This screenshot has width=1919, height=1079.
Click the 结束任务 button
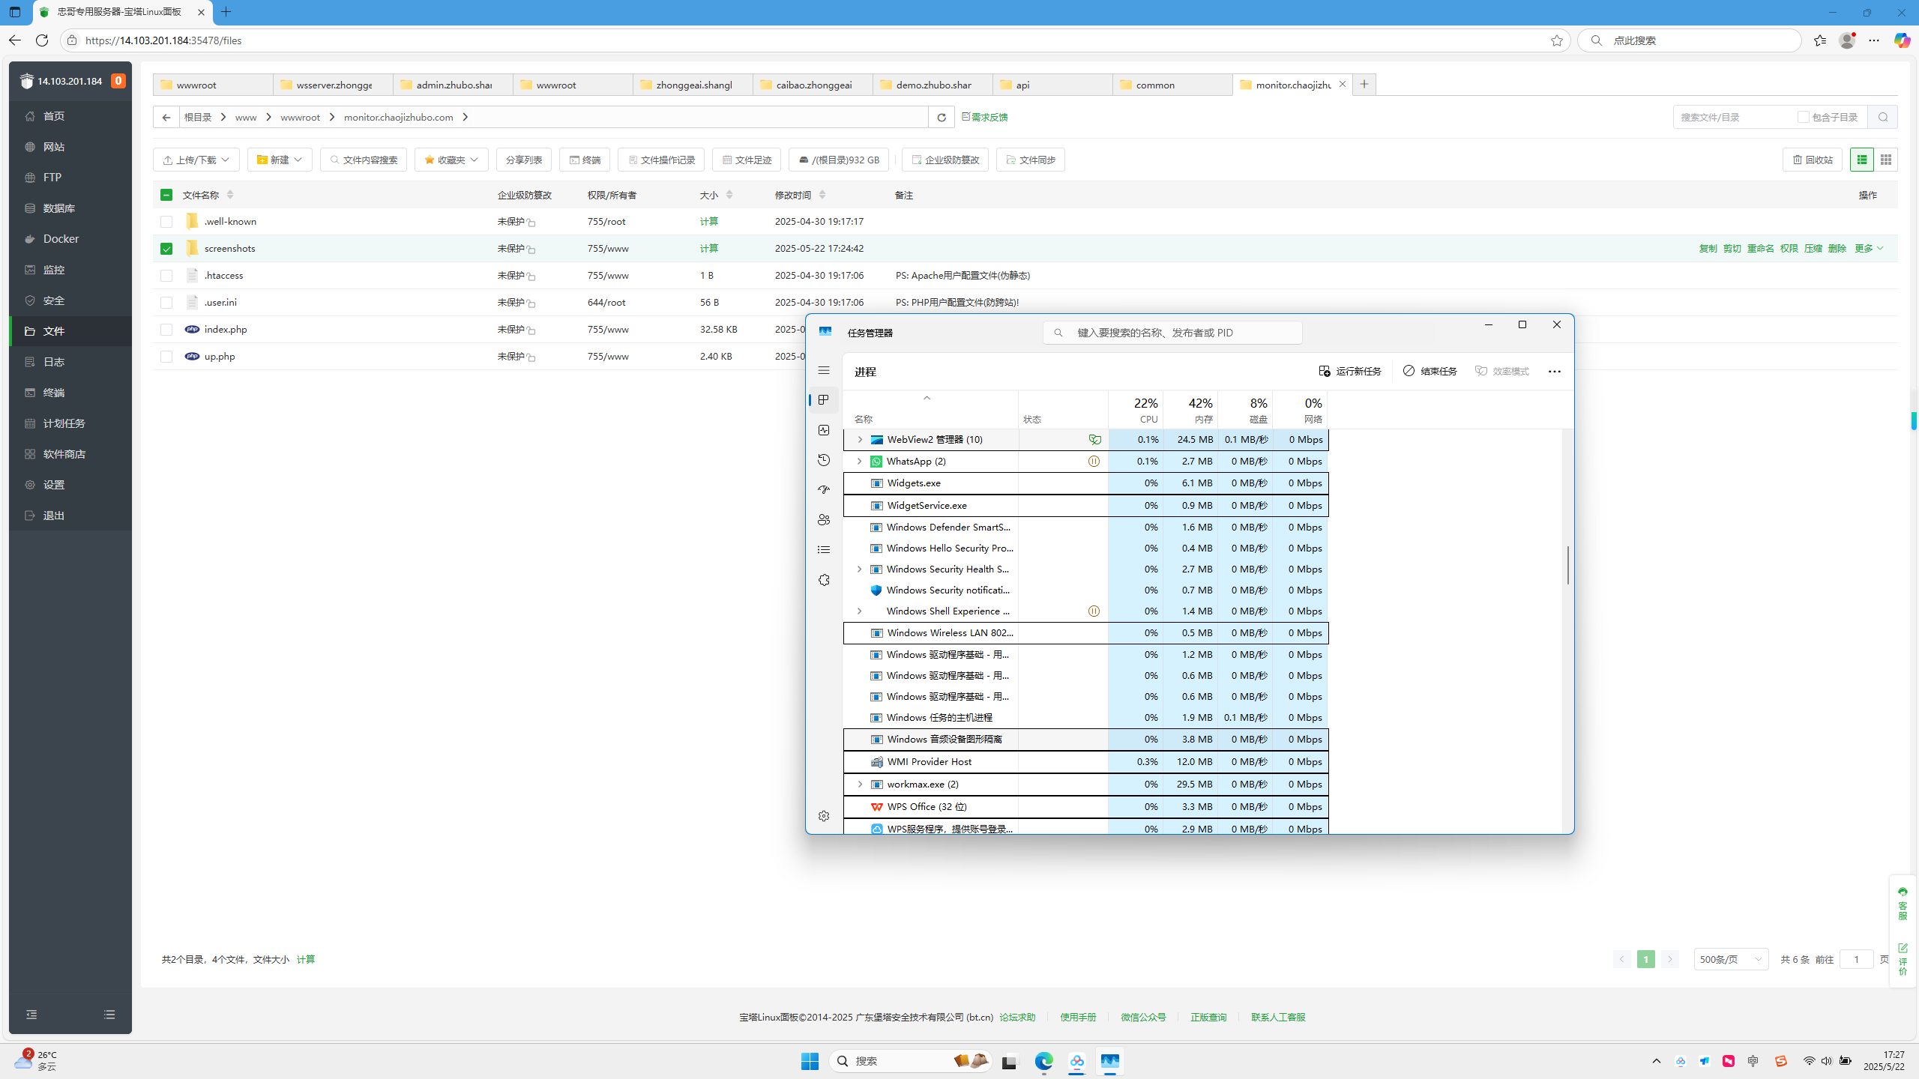1430,371
